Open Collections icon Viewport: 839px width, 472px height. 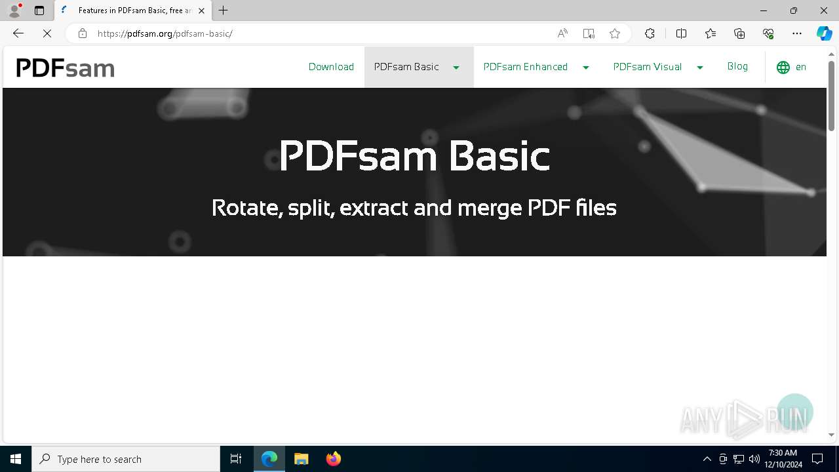point(739,33)
